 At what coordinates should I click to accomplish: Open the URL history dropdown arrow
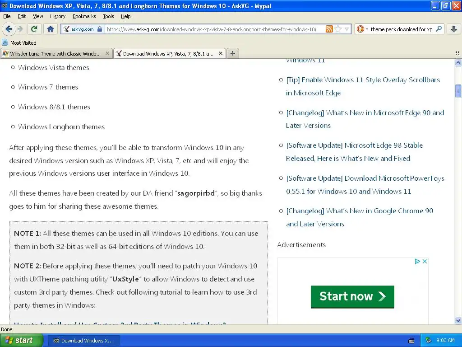pyautogui.click(x=347, y=29)
